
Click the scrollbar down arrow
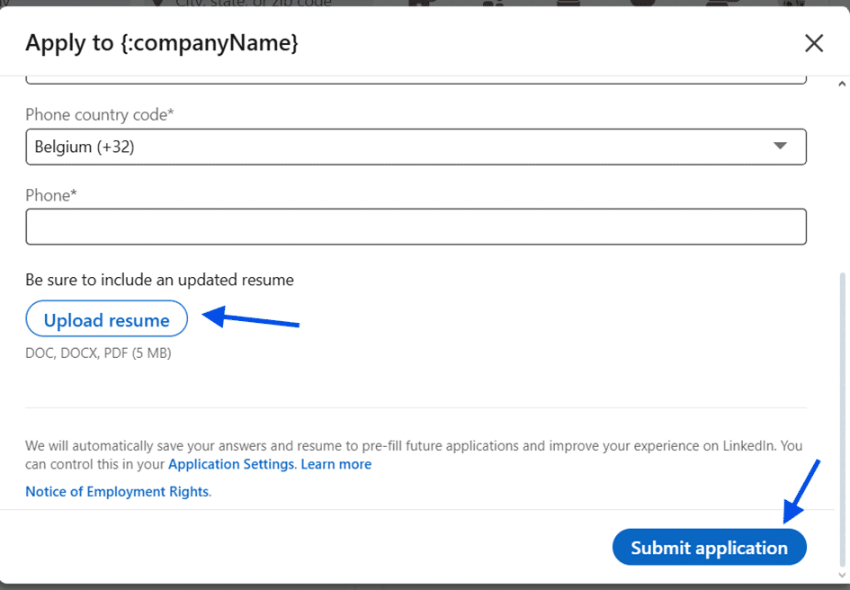[842, 575]
